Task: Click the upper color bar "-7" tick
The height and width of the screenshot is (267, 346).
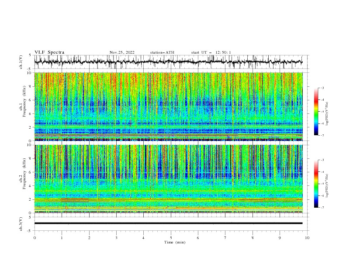Action: 322,135
